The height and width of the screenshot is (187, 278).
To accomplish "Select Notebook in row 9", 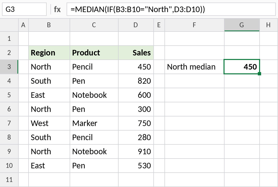I will tap(94, 151).
